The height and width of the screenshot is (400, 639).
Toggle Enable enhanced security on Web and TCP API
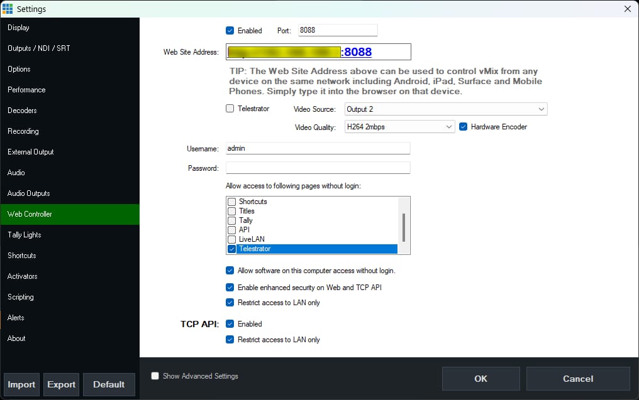coord(230,287)
